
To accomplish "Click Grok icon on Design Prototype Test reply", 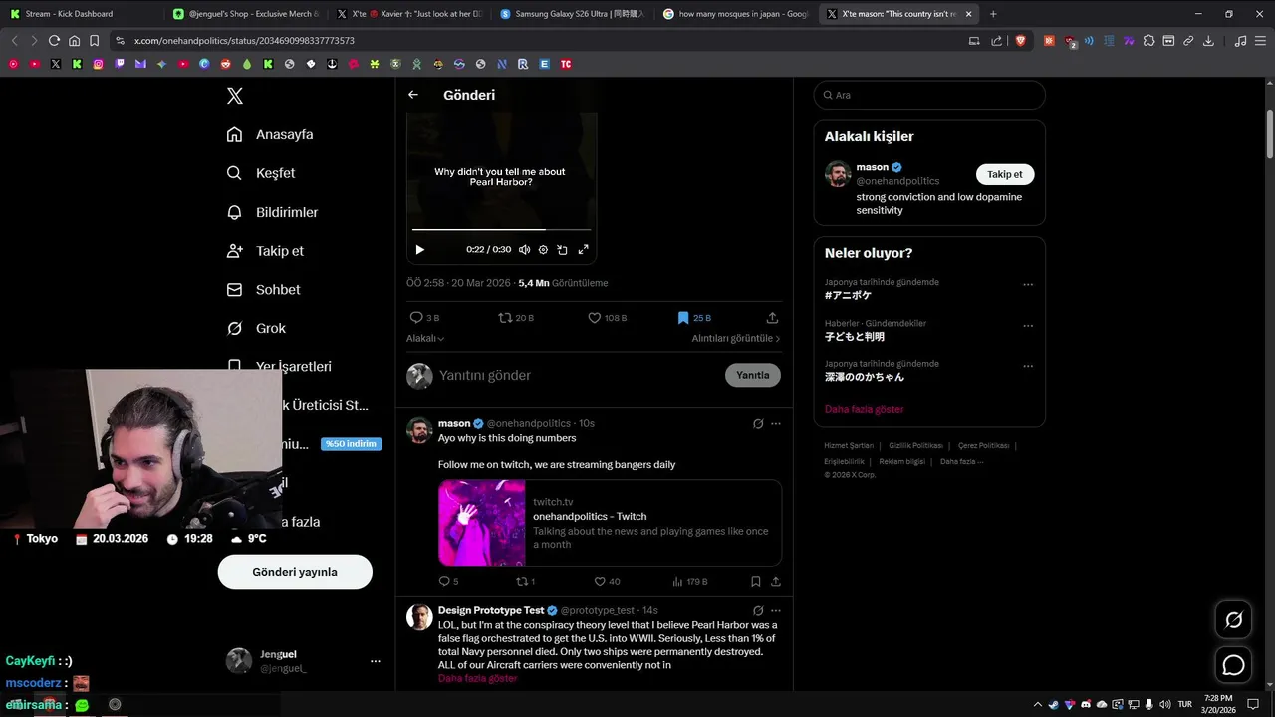I will pos(758,610).
